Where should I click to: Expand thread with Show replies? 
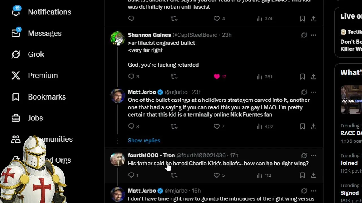point(144,140)
